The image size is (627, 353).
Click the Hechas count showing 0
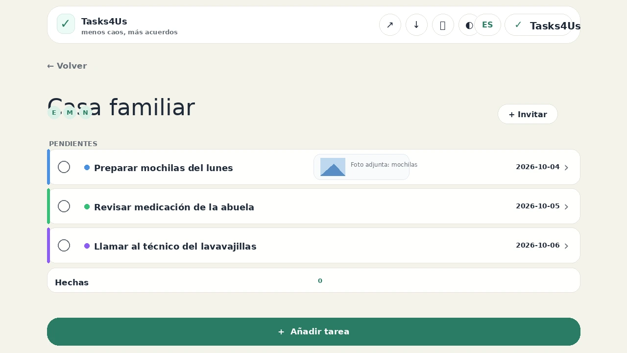(320, 281)
